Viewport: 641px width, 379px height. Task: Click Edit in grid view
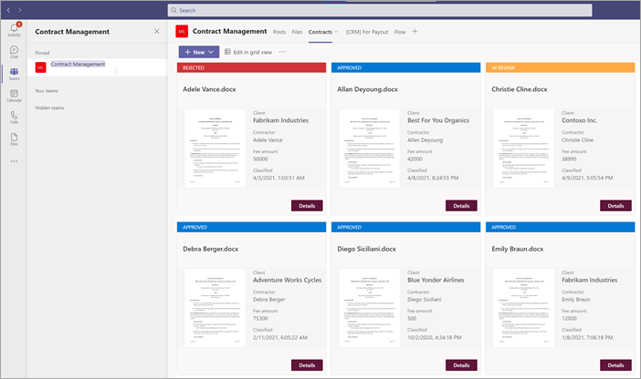tap(248, 52)
